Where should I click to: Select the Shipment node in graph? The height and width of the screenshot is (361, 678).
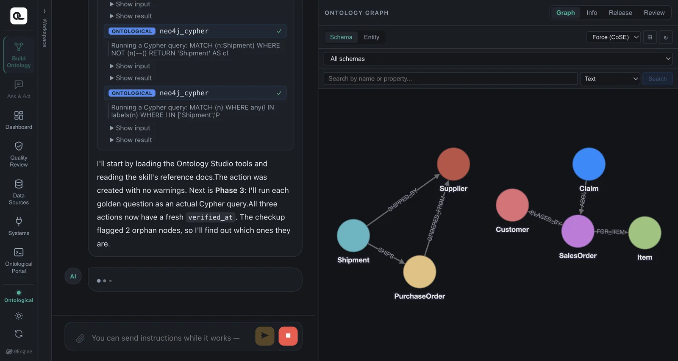[353, 236]
